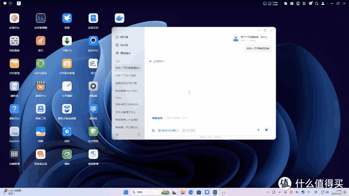This screenshot has width=349, height=196.
Task: Open the attached DOCX file card
Action: pyautogui.click(x=252, y=39)
